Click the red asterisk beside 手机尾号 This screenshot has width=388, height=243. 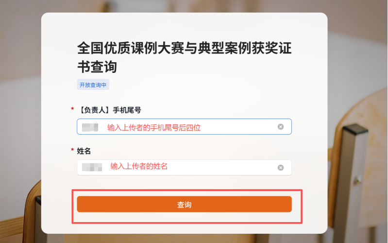[x=72, y=110]
